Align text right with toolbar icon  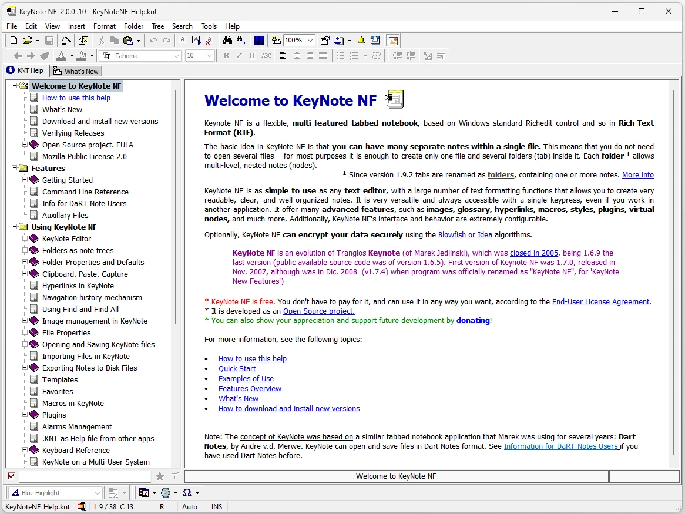pos(310,56)
